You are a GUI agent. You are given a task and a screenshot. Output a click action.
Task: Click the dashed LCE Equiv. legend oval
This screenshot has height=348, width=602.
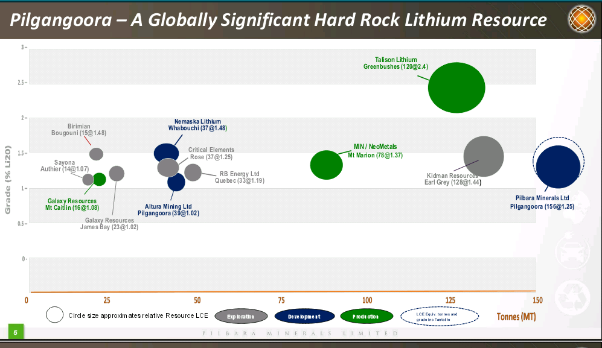pos(440,317)
